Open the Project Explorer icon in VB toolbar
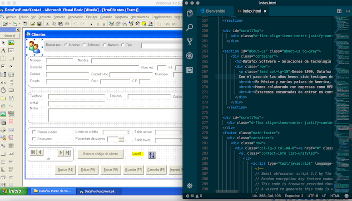This screenshot has height=201, width=352. (111, 24)
